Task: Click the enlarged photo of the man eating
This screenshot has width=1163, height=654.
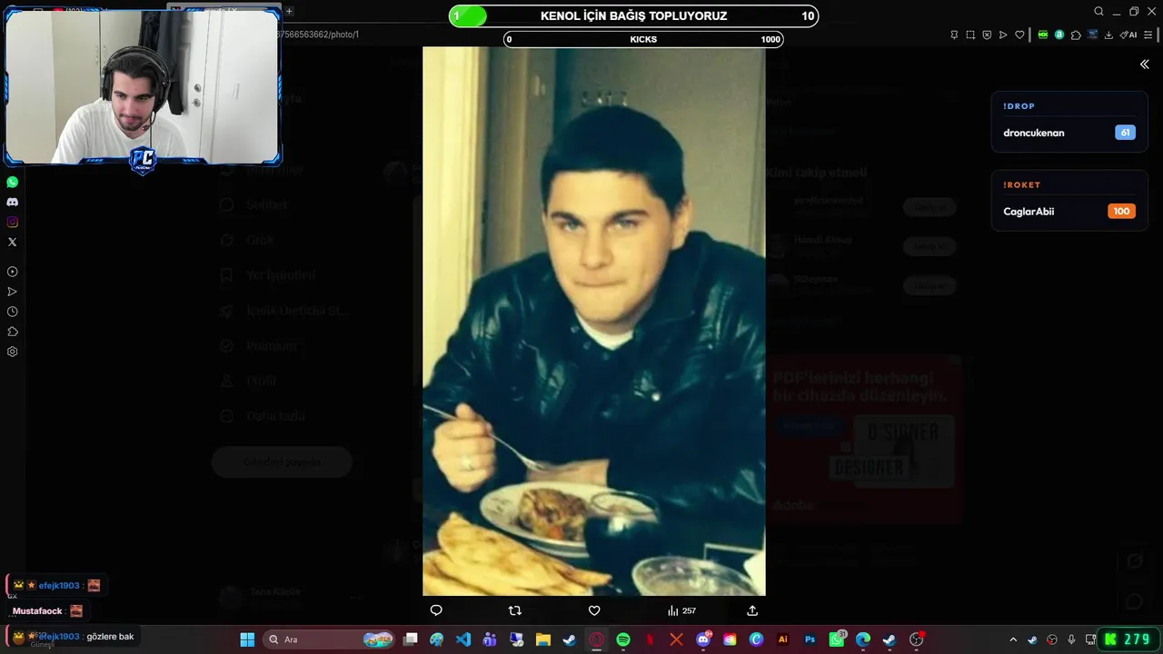Action: (594, 322)
